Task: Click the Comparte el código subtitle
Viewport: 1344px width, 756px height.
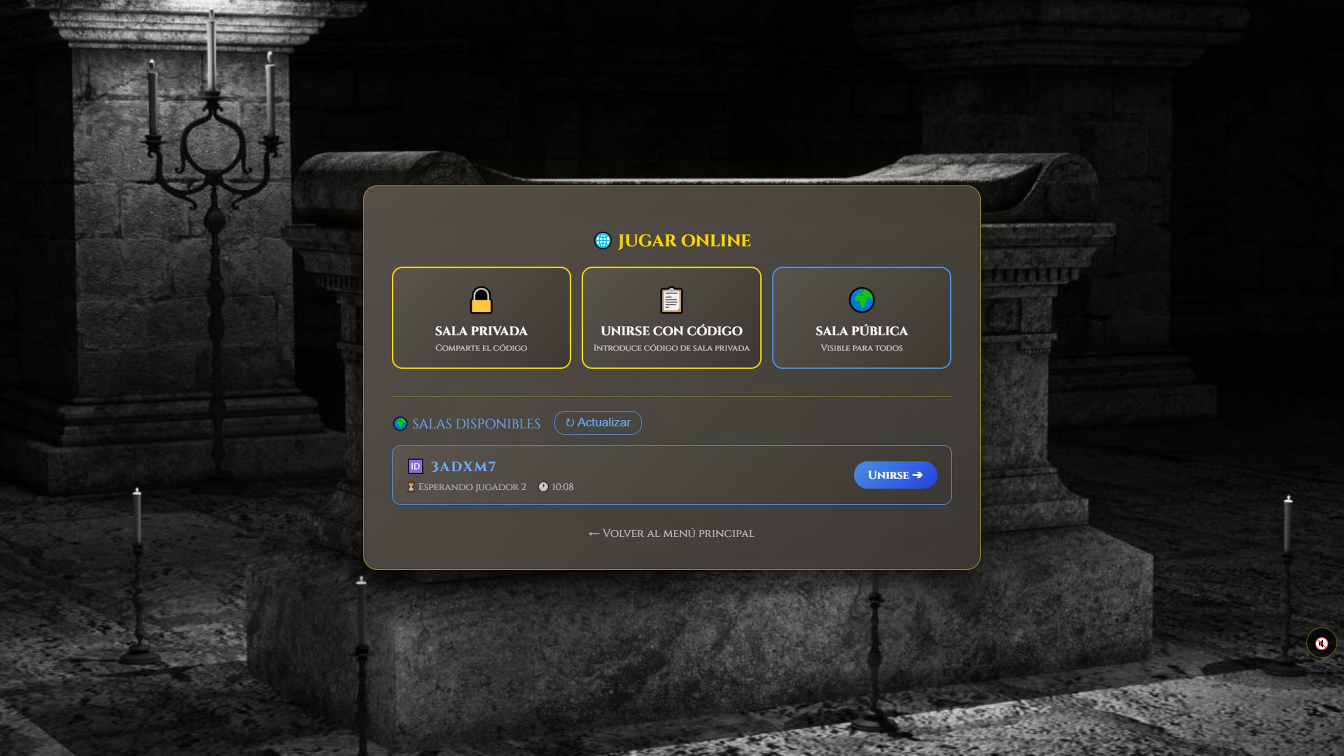Action: (x=481, y=348)
